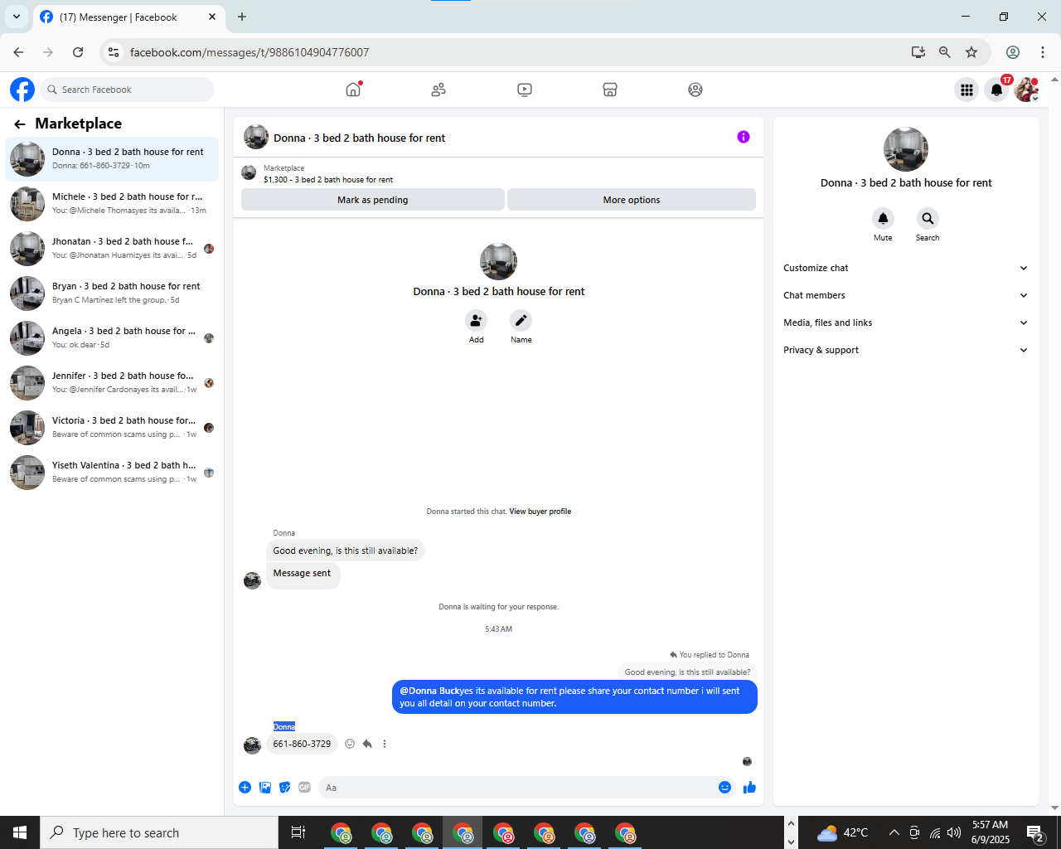Screen dimensions: 1061x849
Task: Expand the Customize chat section
Action: (905, 268)
